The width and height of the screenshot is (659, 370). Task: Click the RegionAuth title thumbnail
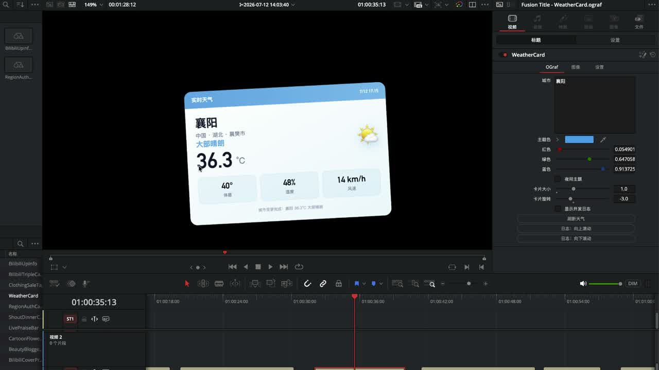pos(19,65)
